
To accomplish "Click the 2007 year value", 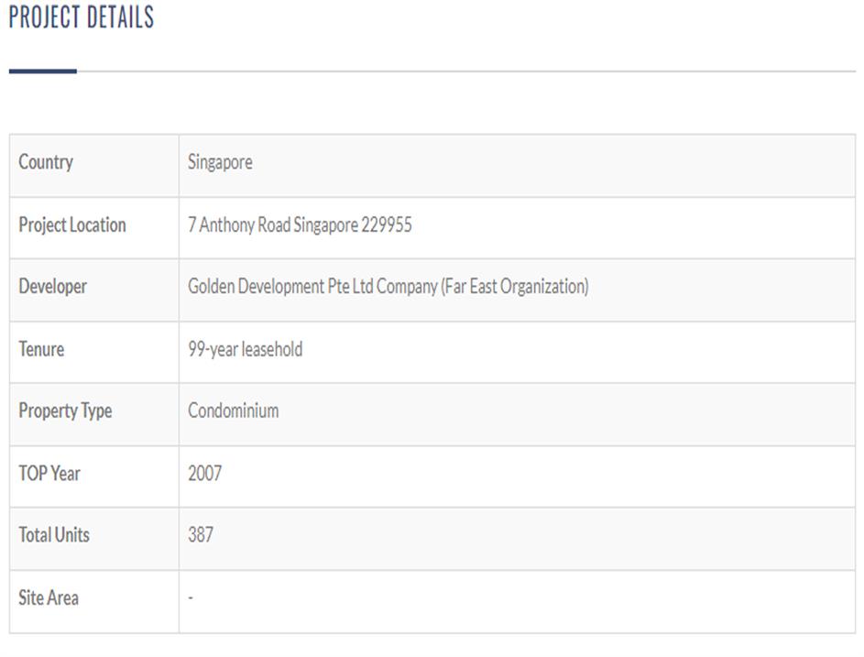I will coord(204,473).
